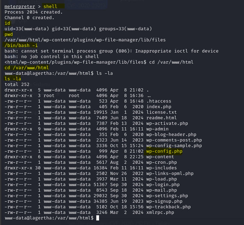Click the xmlrpc.php filename
The width and height of the screenshot is (244, 225).
(x=160, y=212)
